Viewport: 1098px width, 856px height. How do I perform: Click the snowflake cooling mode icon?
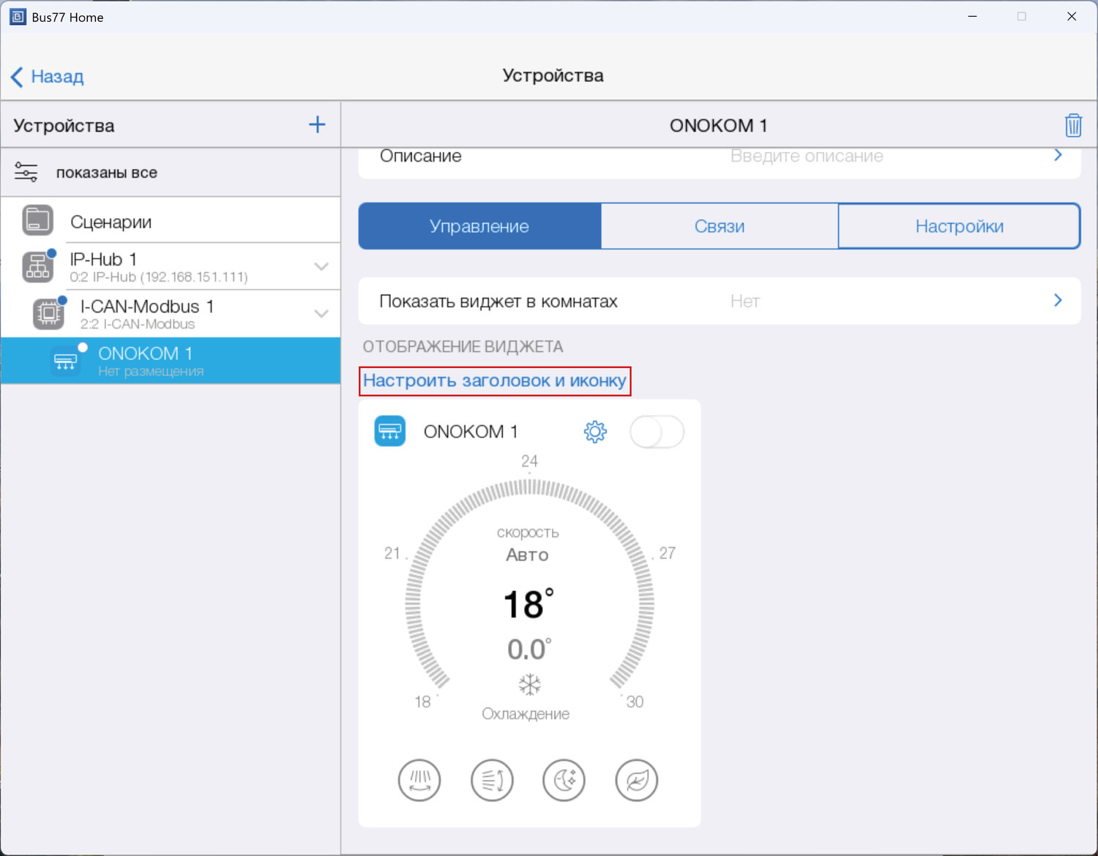(x=529, y=685)
